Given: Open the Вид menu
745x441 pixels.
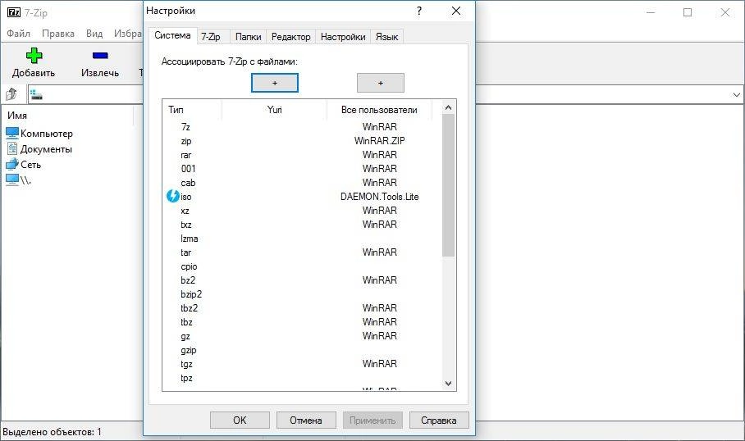Looking at the screenshot, I should coord(94,34).
